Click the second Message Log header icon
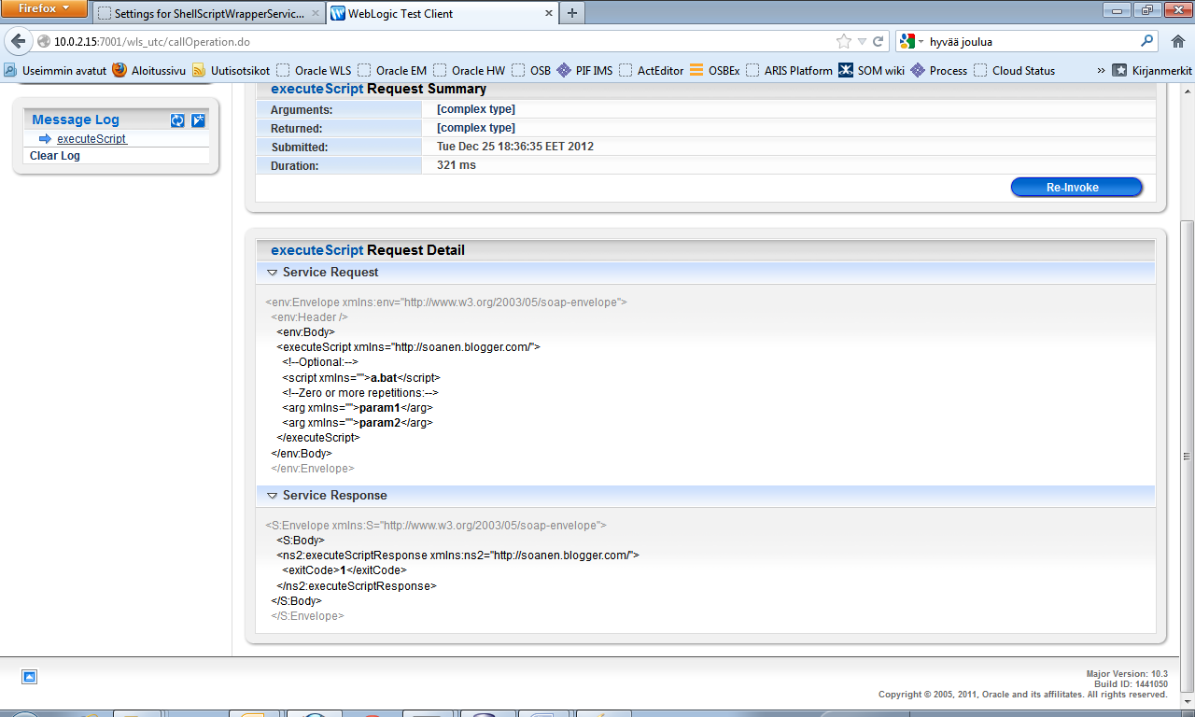 [x=198, y=120]
